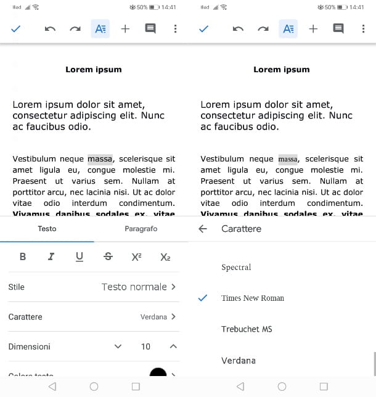Toggle underline formatting

tap(80, 256)
